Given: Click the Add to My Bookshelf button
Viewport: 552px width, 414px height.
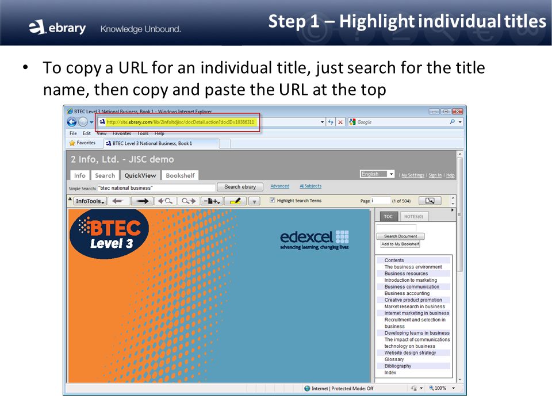Looking at the screenshot, I should click(400, 244).
